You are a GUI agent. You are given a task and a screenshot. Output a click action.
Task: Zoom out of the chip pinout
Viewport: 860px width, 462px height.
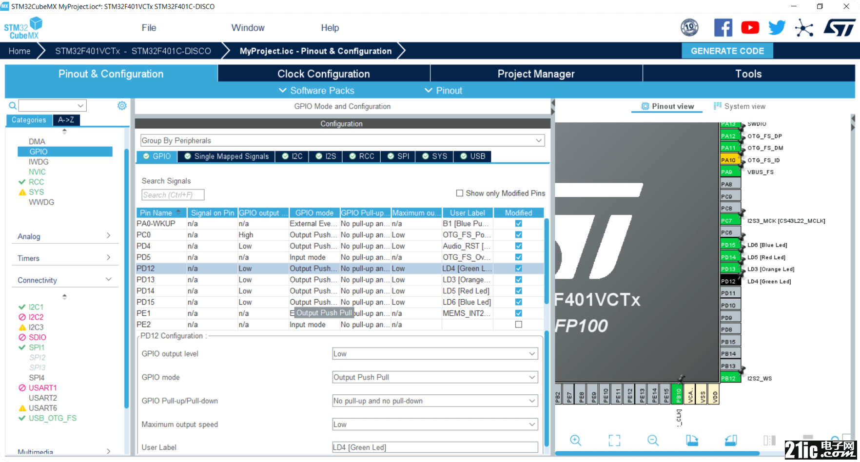(x=653, y=440)
